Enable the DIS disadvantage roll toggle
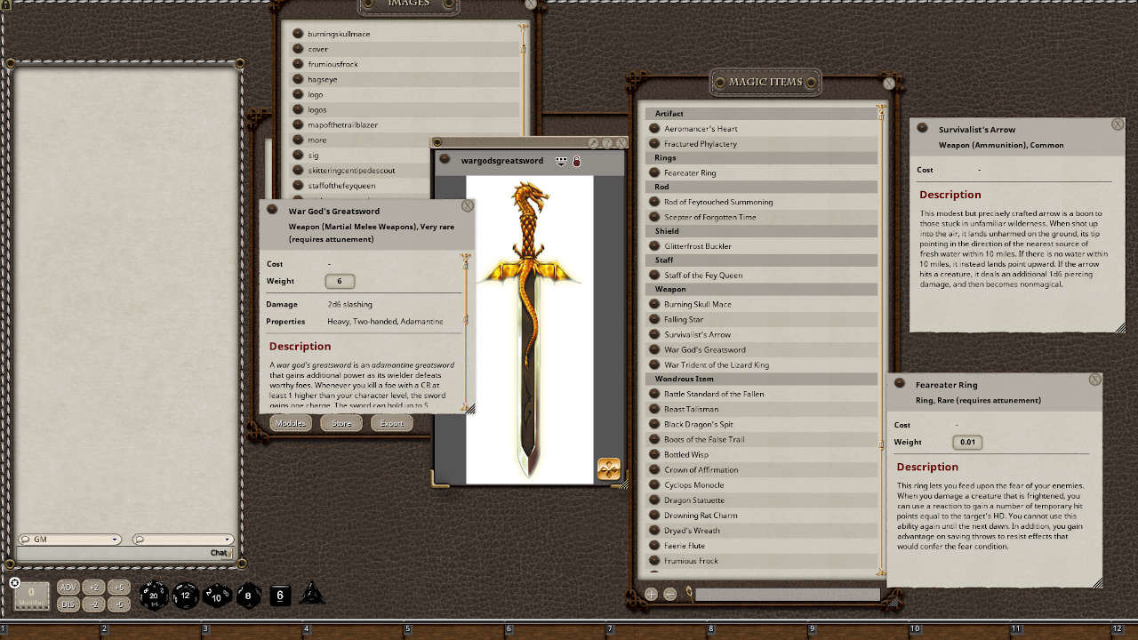 point(68,603)
